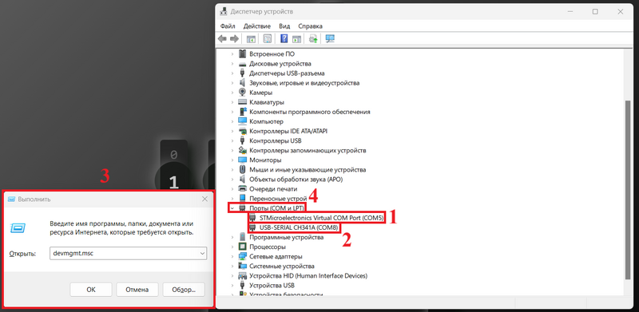The height and width of the screenshot is (312, 639).
Task: Close the Выполнить dialog with X
Action: tap(204, 199)
